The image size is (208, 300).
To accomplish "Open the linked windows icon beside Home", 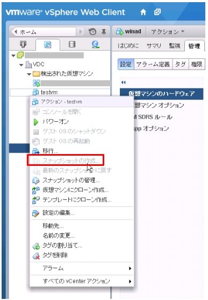I will point(157,12).
